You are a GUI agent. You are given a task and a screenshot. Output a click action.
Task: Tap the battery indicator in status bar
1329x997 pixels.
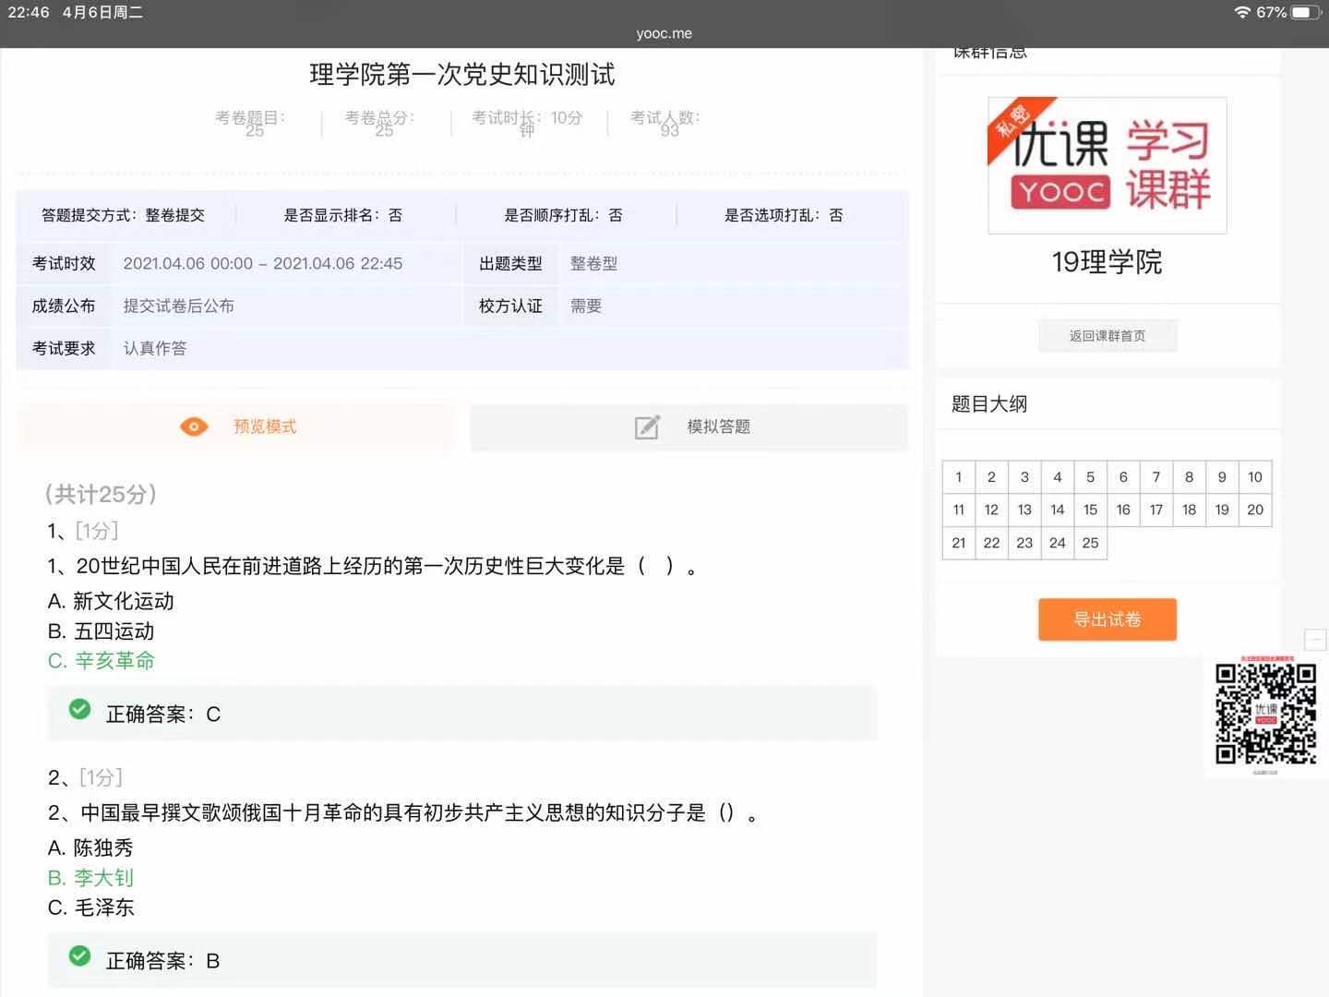[x=1306, y=12]
